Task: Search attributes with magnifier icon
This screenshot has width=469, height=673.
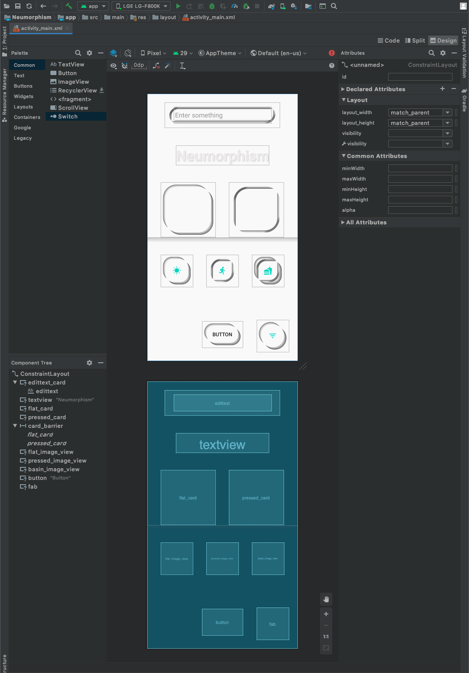Action: tap(432, 53)
